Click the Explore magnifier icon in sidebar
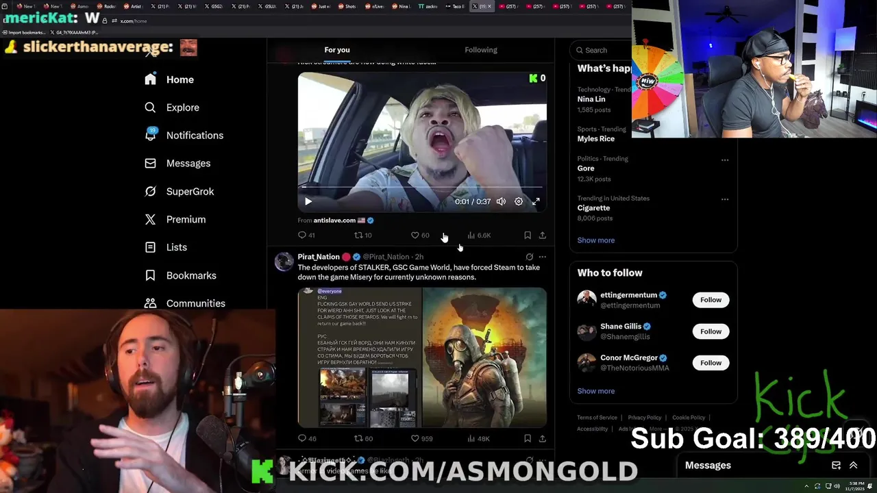The height and width of the screenshot is (493, 877). 150,108
